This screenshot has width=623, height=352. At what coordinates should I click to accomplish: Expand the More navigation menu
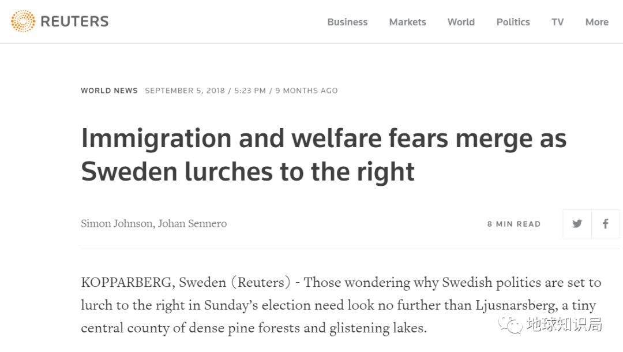596,22
